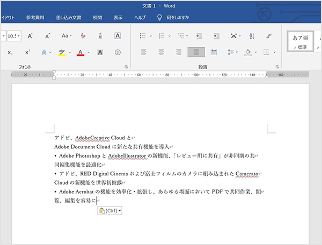Shrink font size with the smaller A icon
The image size is (322, 245).
pyautogui.click(x=48, y=36)
